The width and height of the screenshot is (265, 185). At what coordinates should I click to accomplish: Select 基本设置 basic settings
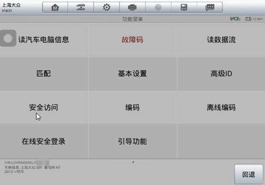click(x=132, y=73)
